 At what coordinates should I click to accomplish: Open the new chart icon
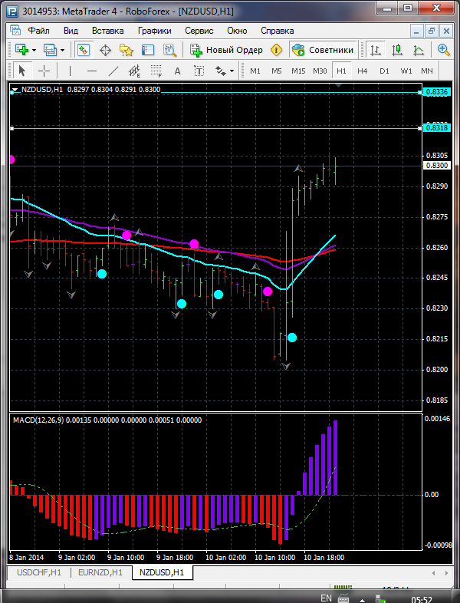click(21, 50)
